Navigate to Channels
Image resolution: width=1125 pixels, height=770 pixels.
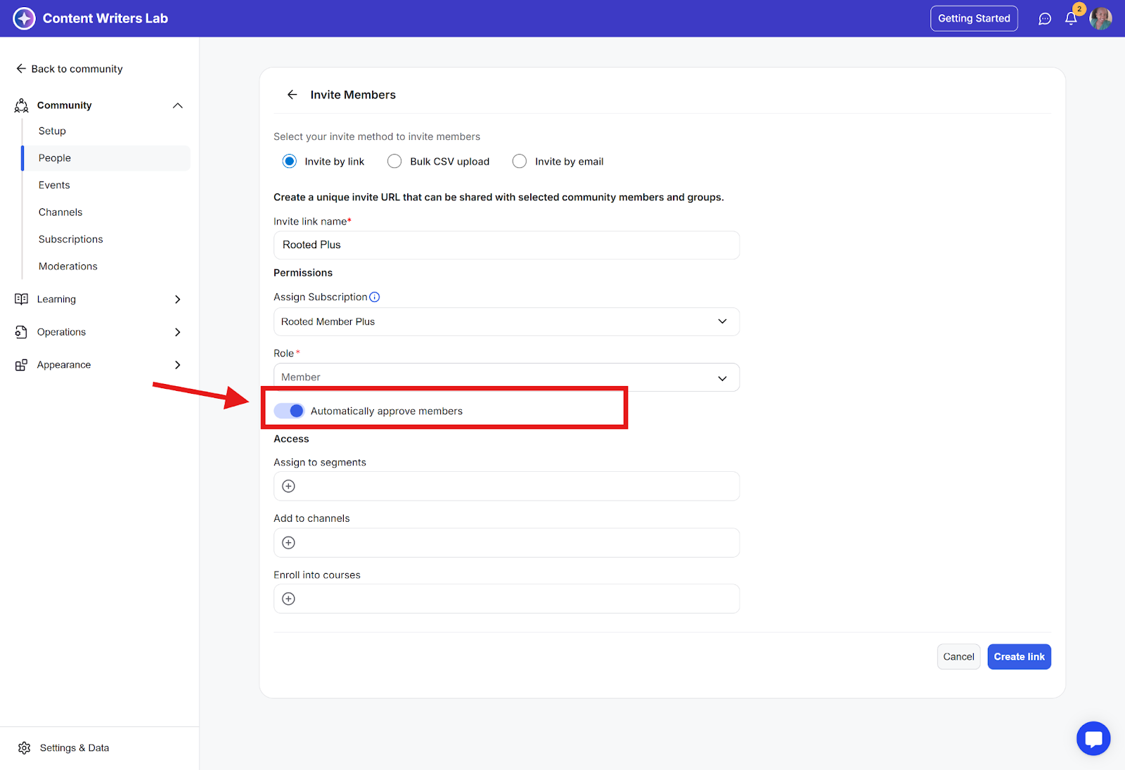[60, 212]
